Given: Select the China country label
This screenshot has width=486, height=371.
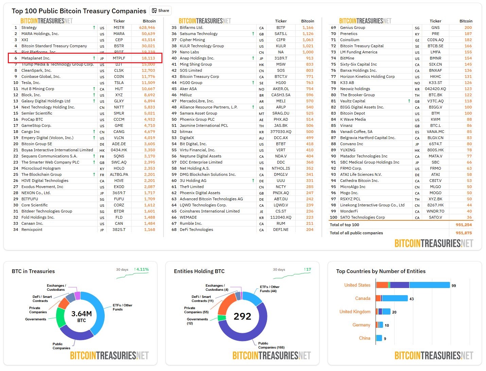Looking at the screenshot, I should tap(365, 338).
